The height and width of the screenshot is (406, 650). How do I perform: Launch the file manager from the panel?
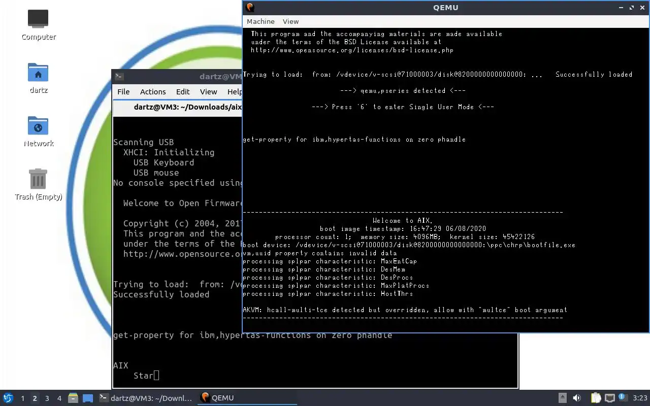coord(73,398)
